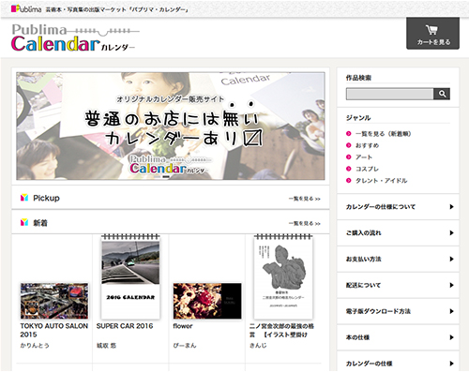The height and width of the screenshot is (372, 469).
Task: Expand ご購入の流れ section arrow
Action: coord(451,232)
